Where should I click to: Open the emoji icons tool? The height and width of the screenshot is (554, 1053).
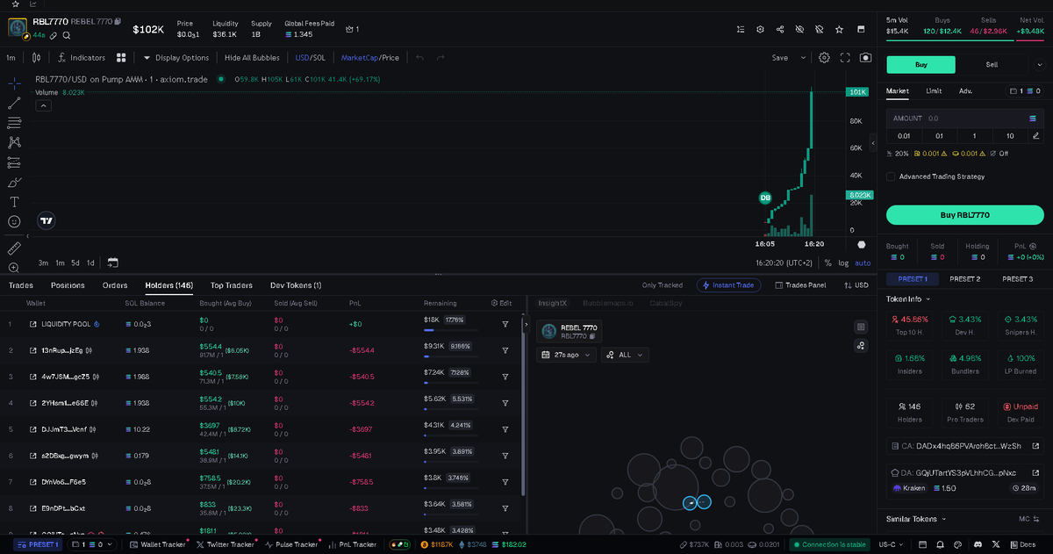pos(14,222)
